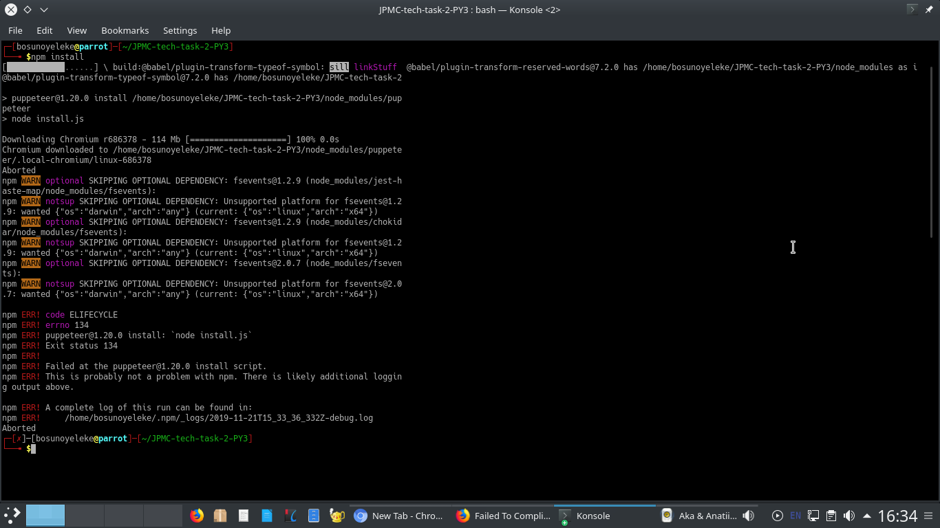
Task: Click the media player tray icon
Action: point(778,516)
